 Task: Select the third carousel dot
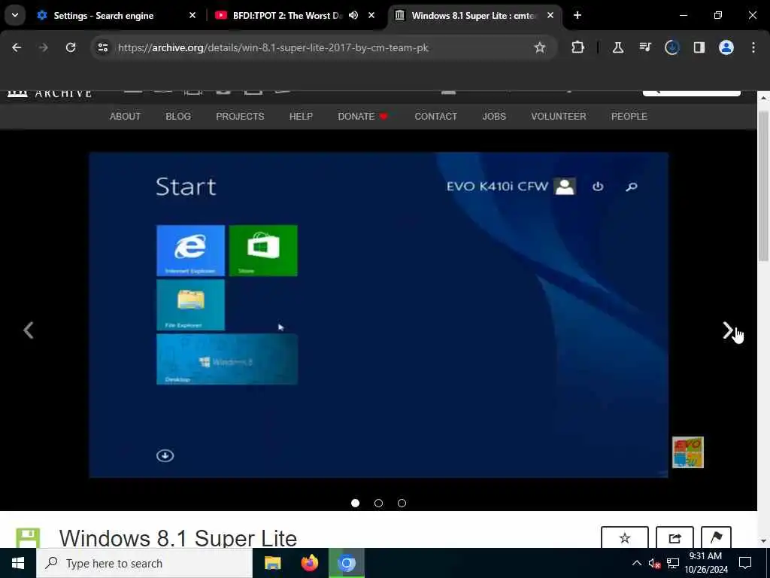(x=402, y=503)
